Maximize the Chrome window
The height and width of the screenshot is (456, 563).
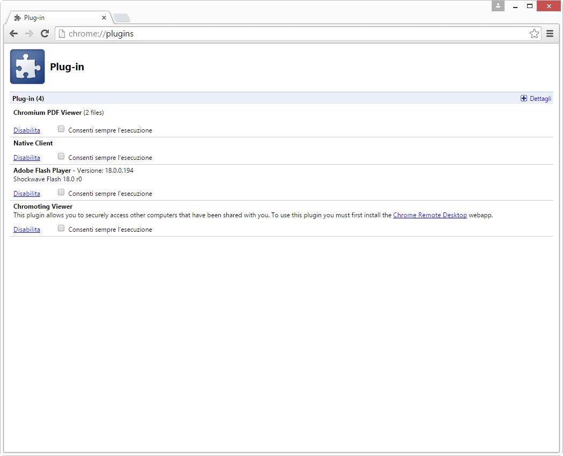click(530, 6)
